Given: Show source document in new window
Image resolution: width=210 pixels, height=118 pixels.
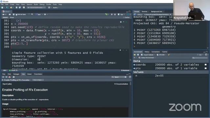Looking at the screenshot, I should [x=10, y=14].
